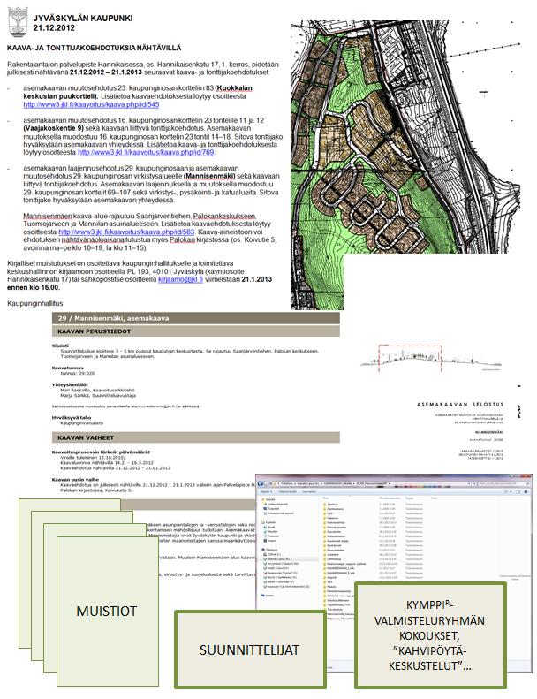
Task: Toggle the Explorer preview pane icon
Action: pyautogui.click(x=518, y=491)
